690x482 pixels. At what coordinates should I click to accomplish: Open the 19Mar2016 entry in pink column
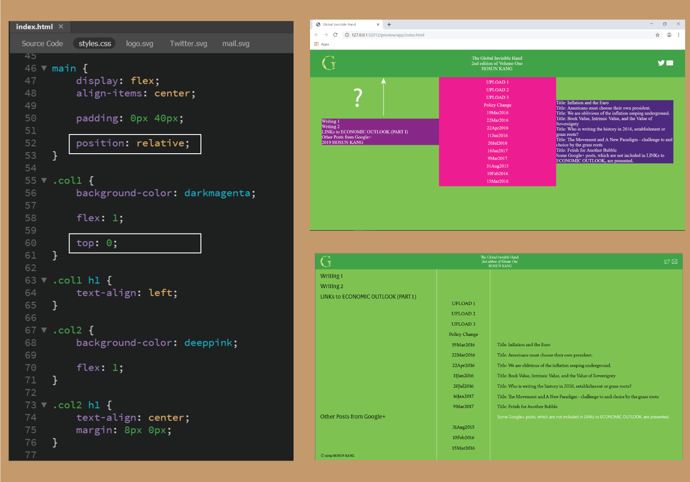coord(497,113)
